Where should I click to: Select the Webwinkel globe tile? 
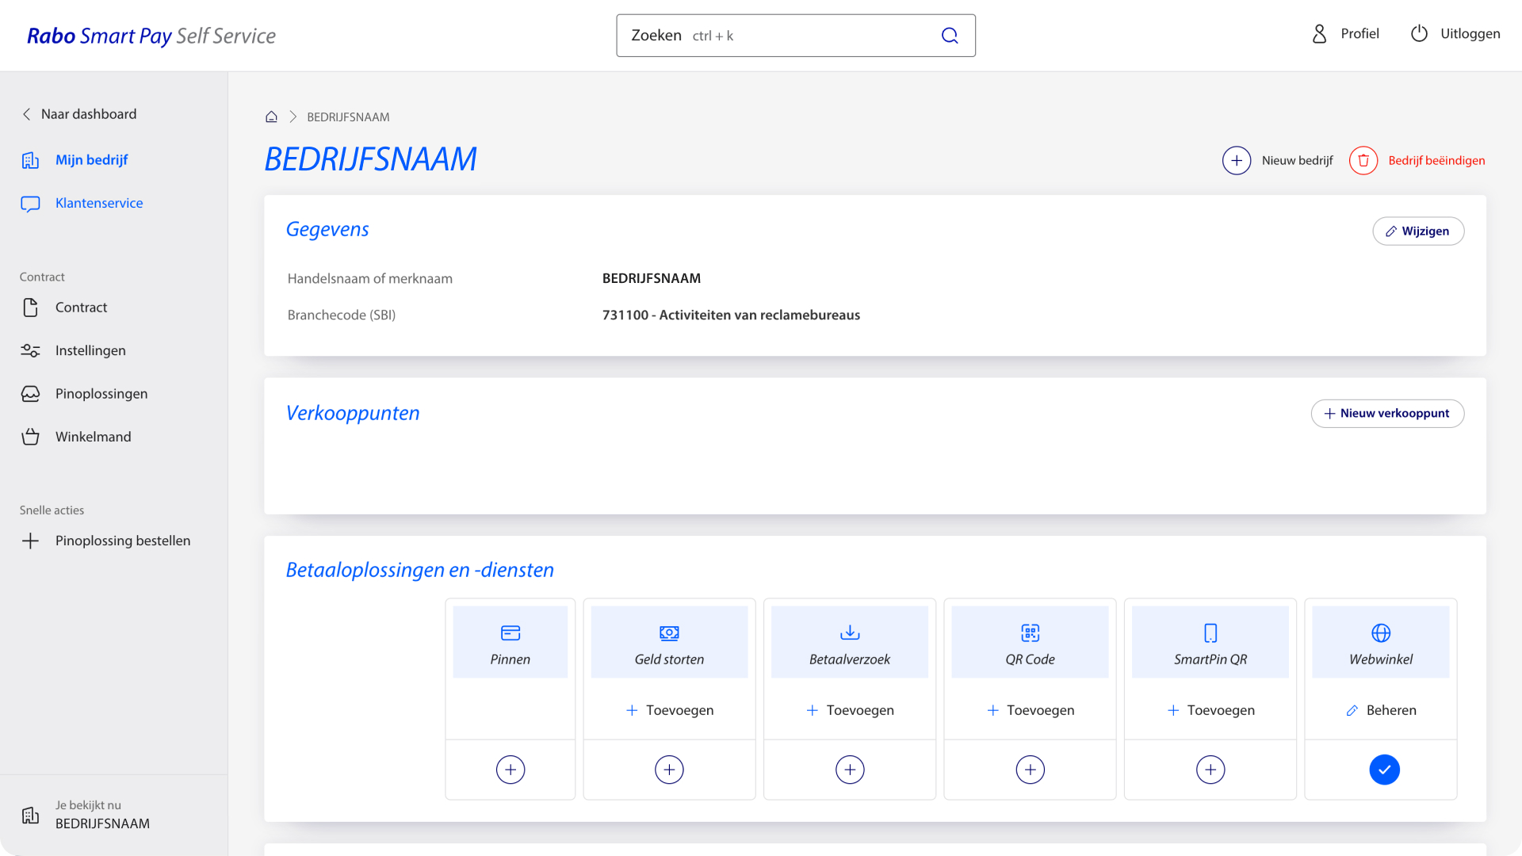[1380, 642]
